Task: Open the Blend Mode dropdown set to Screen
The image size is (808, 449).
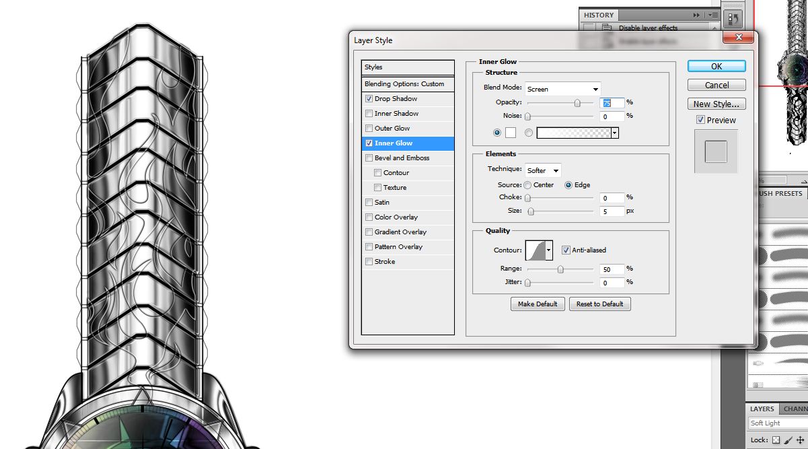Action: click(x=562, y=89)
